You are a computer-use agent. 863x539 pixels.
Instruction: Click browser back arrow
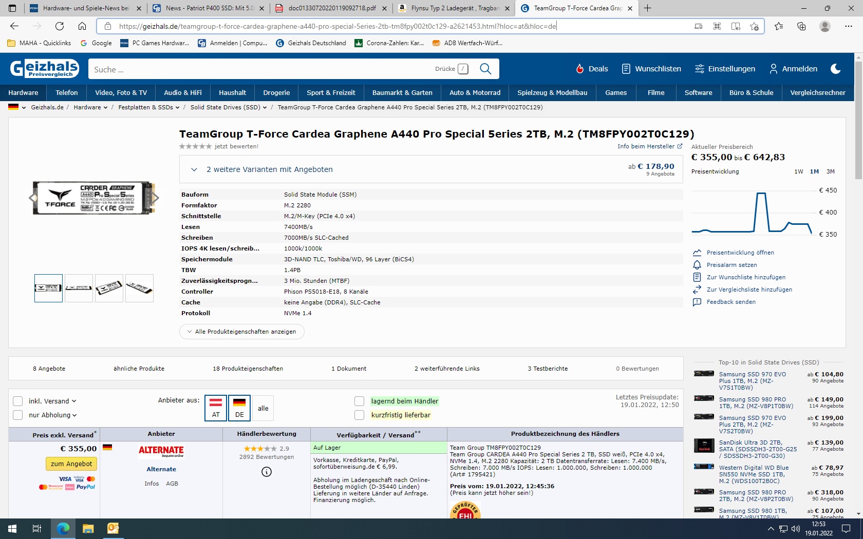14,26
